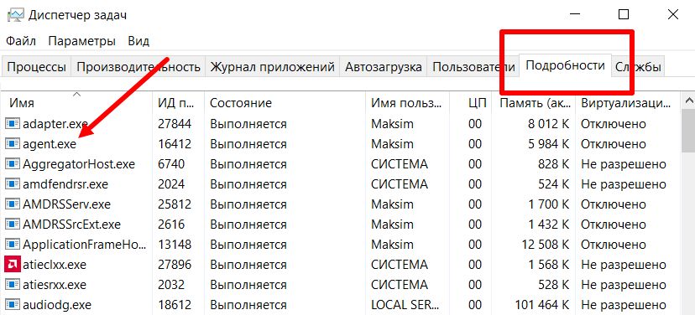The width and height of the screenshot is (695, 315).
Task: Select the agent.exe process name
Action: pyautogui.click(x=50, y=144)
